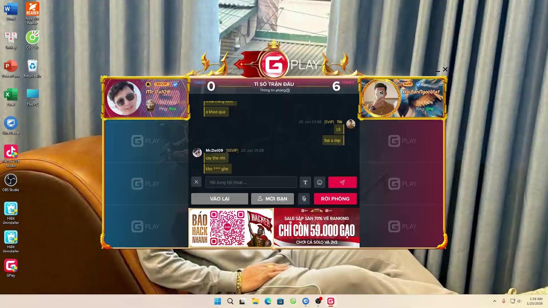Click the 'Báo Hack Nhanh' QR banner
The width and height of the screenshot is (548, 308).
[x=231, y=228]
